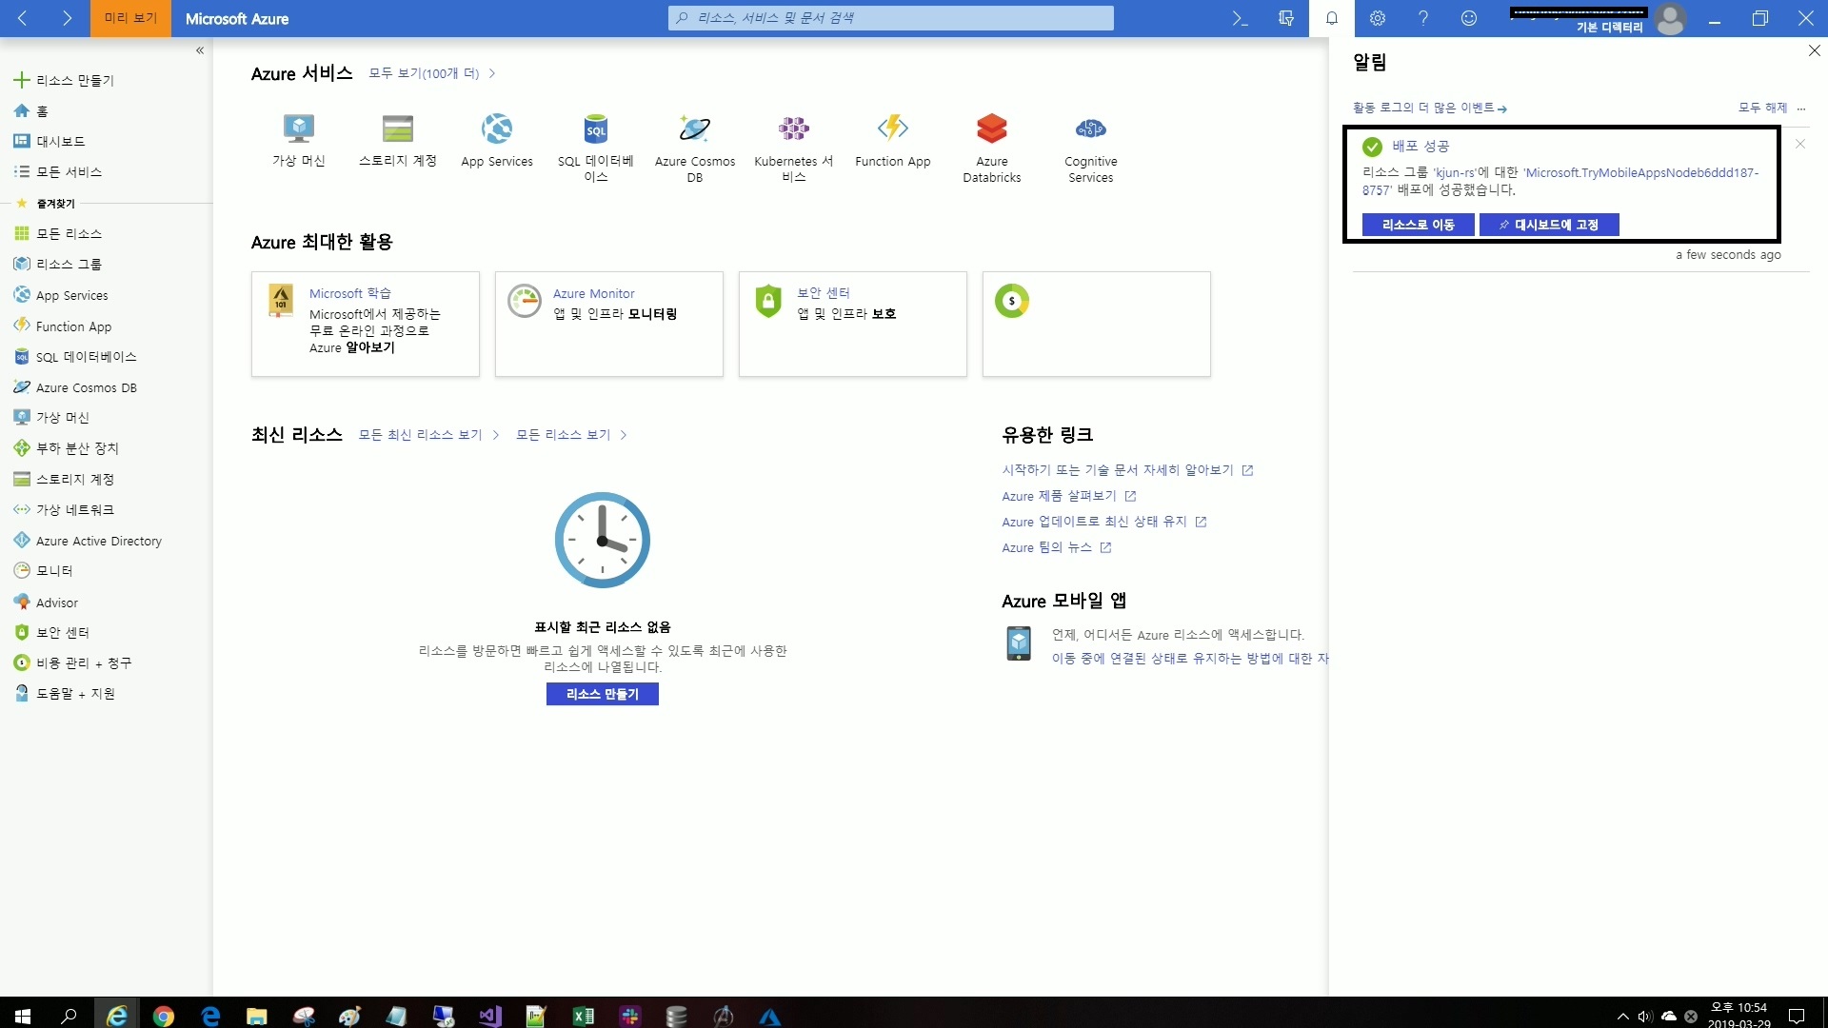Open the Virtual Machines (가상 머신) service icon
This screenshot has height=1028, width=1828.
tap(299, 128)
